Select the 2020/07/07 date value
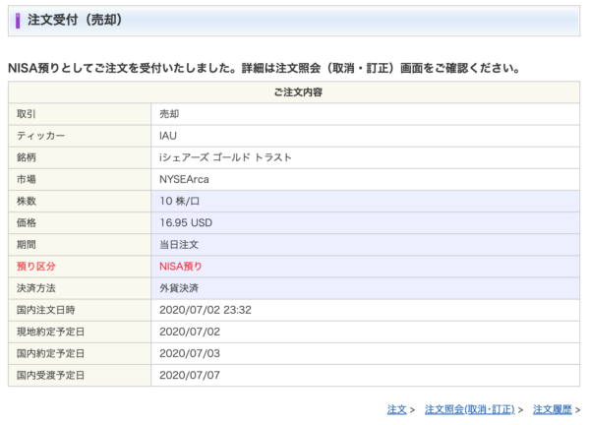Viewport: 590px width, 425px height. pyautogui.click(x=190, y=375)
